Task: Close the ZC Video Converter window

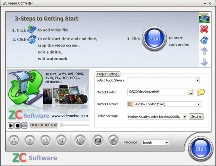Action: click(210, 3)
